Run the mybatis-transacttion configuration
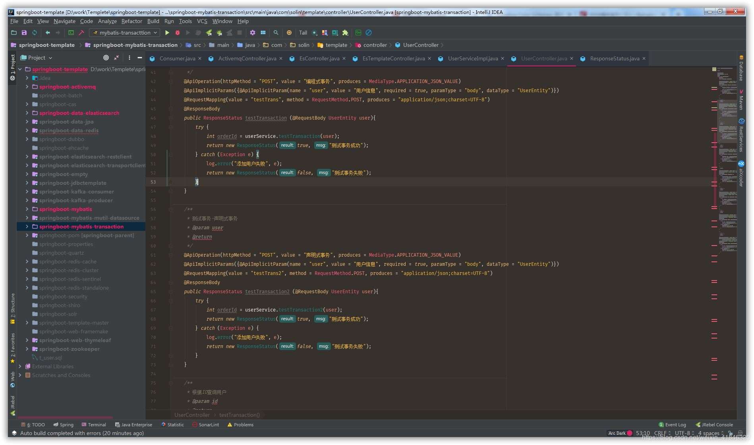Screen dimensions: 754x445 tap(167, 33)
